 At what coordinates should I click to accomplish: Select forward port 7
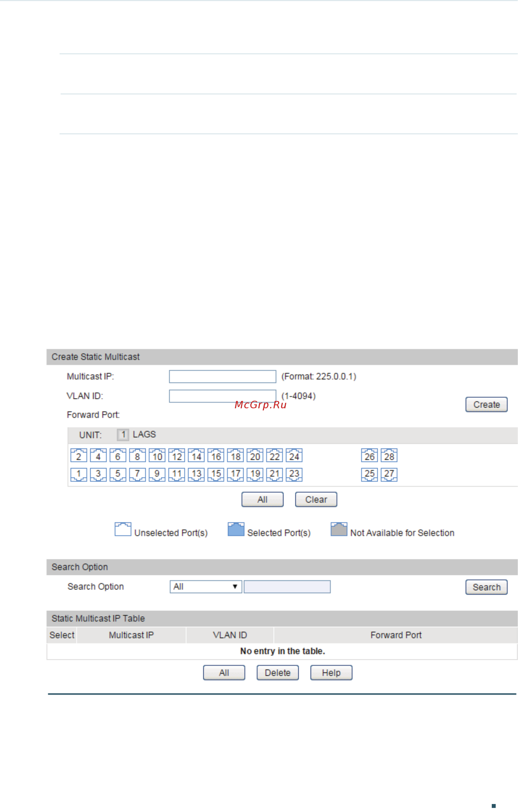[137, 475]
